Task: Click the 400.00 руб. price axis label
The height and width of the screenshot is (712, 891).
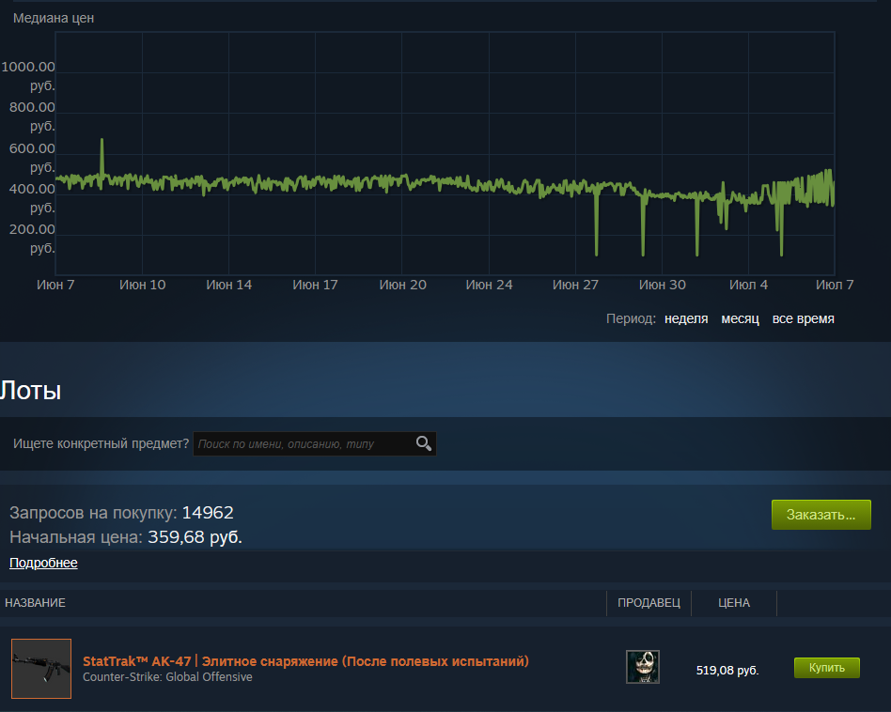Action: coord(32,198)
